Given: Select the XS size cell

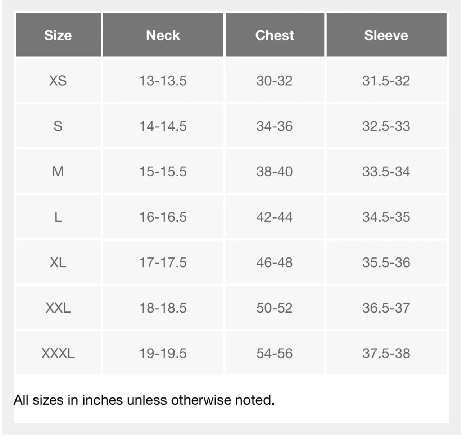Looking at the screenshot, I should [58, 81].
